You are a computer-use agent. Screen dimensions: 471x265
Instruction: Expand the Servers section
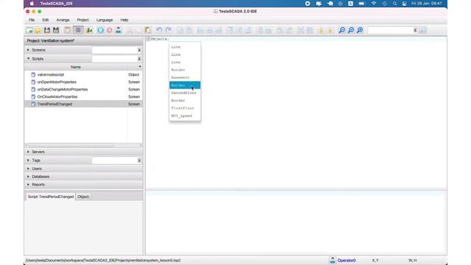coord(28,152)
